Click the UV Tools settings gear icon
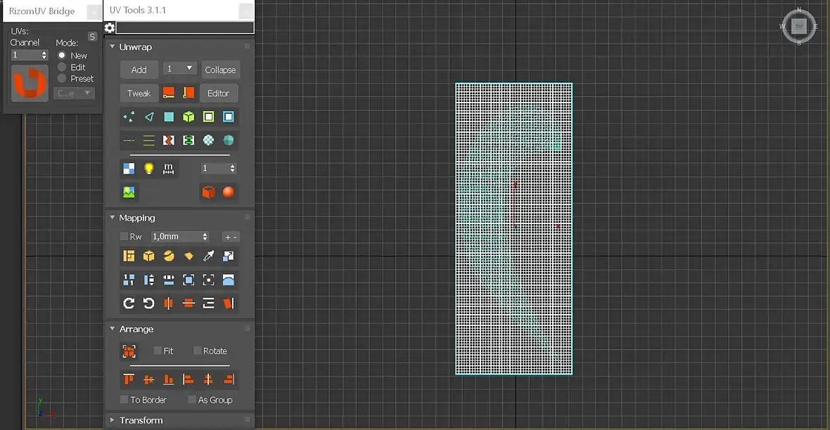The image size is (830, 430). pyautogui.click(x=110, y=27)
